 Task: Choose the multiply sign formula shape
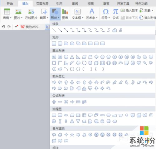click(66, 102)
